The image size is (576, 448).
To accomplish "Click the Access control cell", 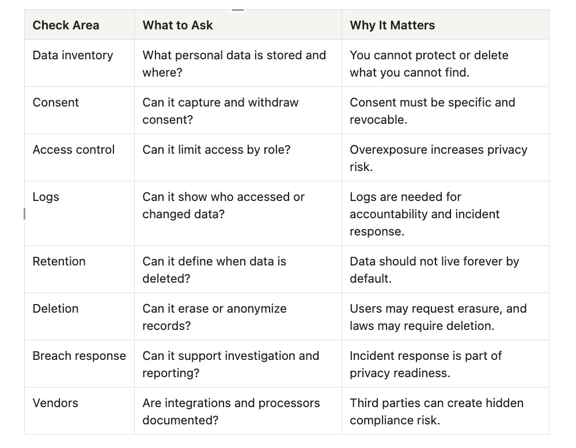I will [x=79, y=158].
